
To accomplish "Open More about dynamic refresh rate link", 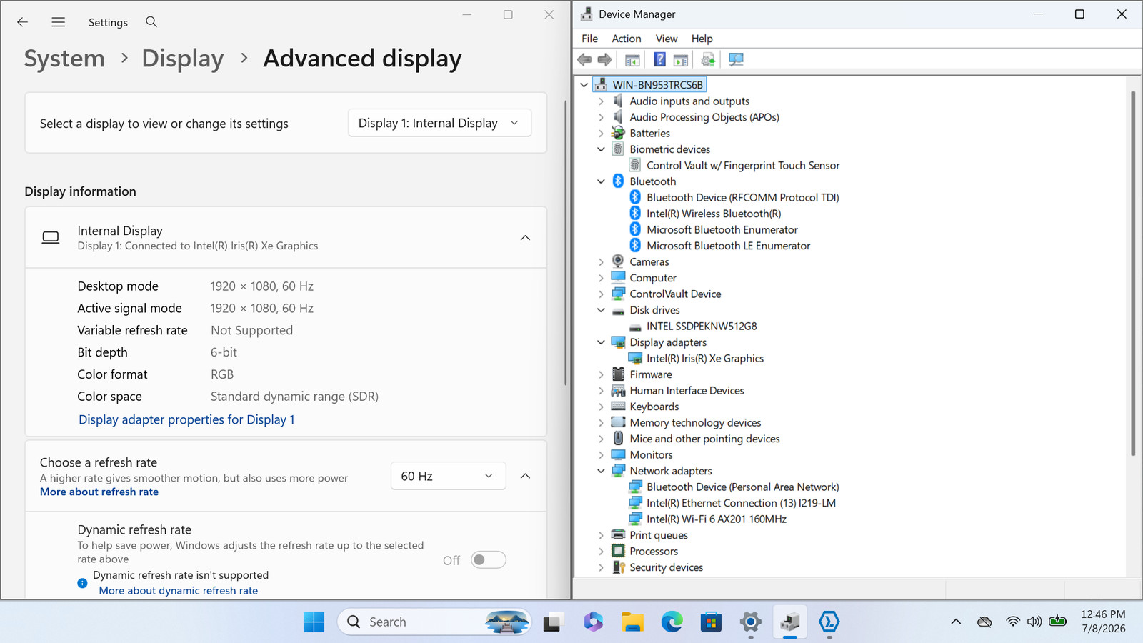I will (179, 591).
